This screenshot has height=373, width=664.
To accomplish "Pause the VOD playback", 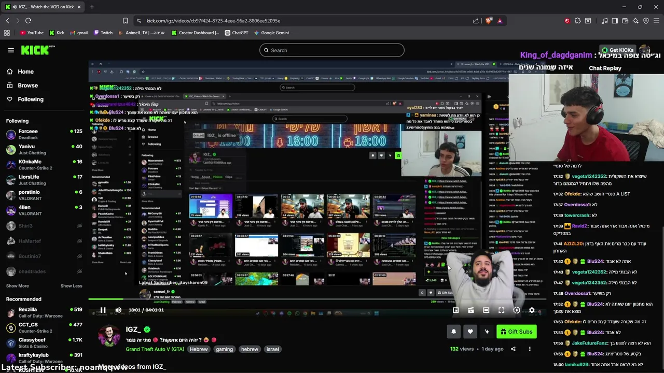I will 103,310.
